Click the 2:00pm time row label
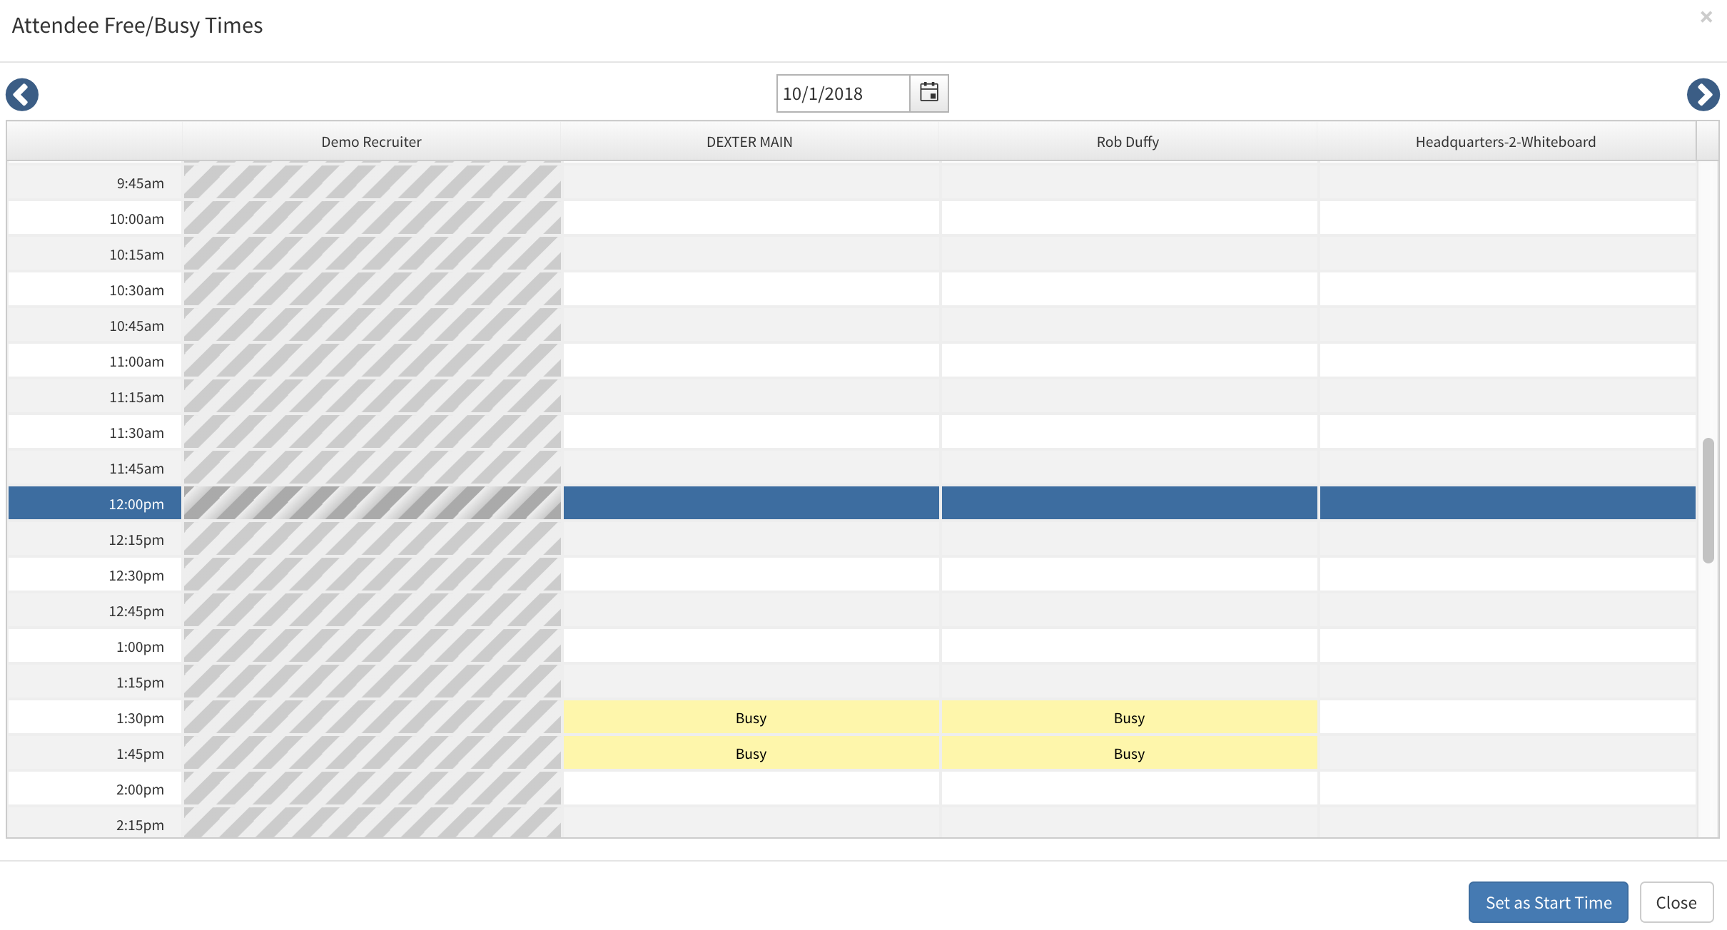This screenshot has width=1727, height=930. (x=140, y=790)
